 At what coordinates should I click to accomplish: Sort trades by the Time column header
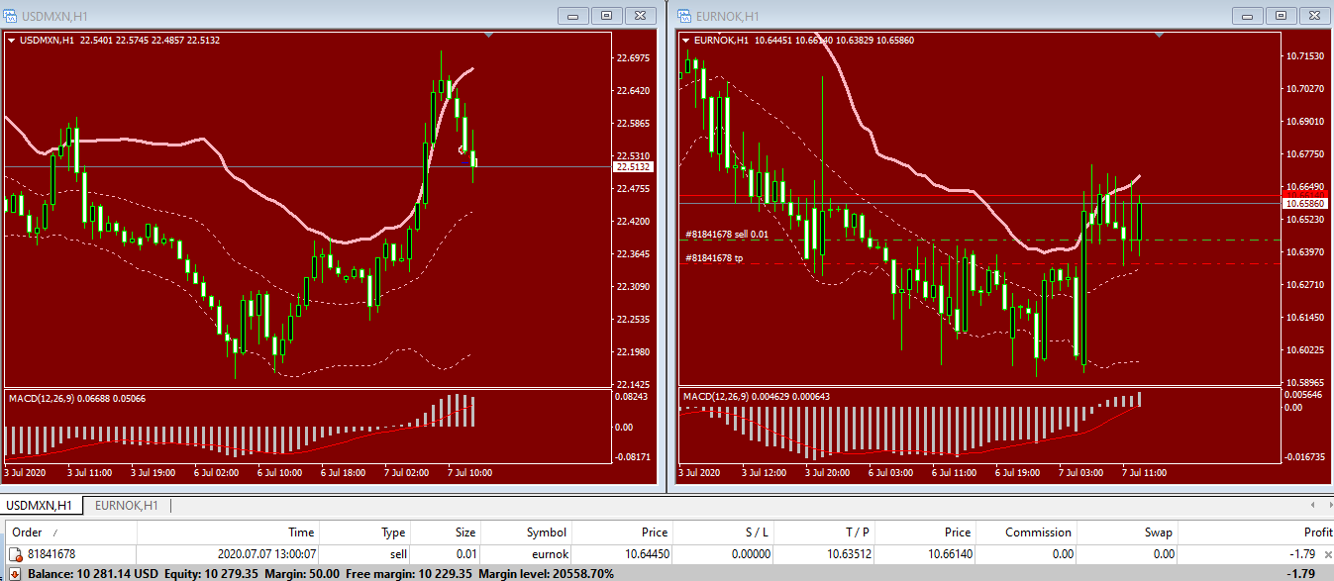point(228,533)
